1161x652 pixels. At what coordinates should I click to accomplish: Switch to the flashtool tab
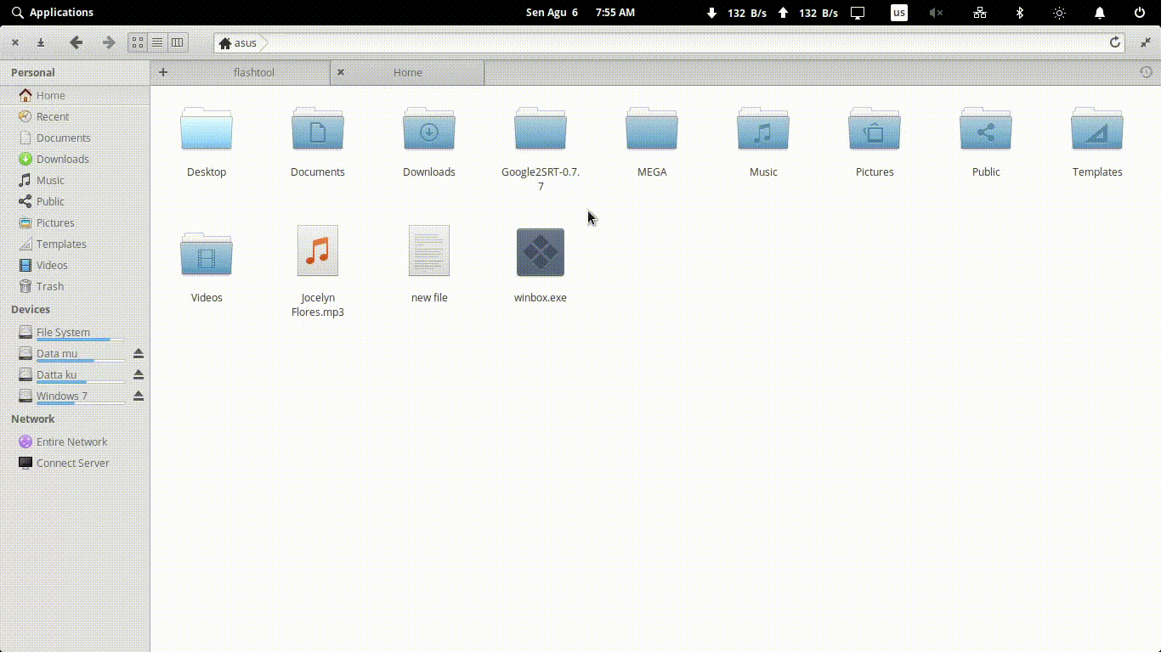254,72
